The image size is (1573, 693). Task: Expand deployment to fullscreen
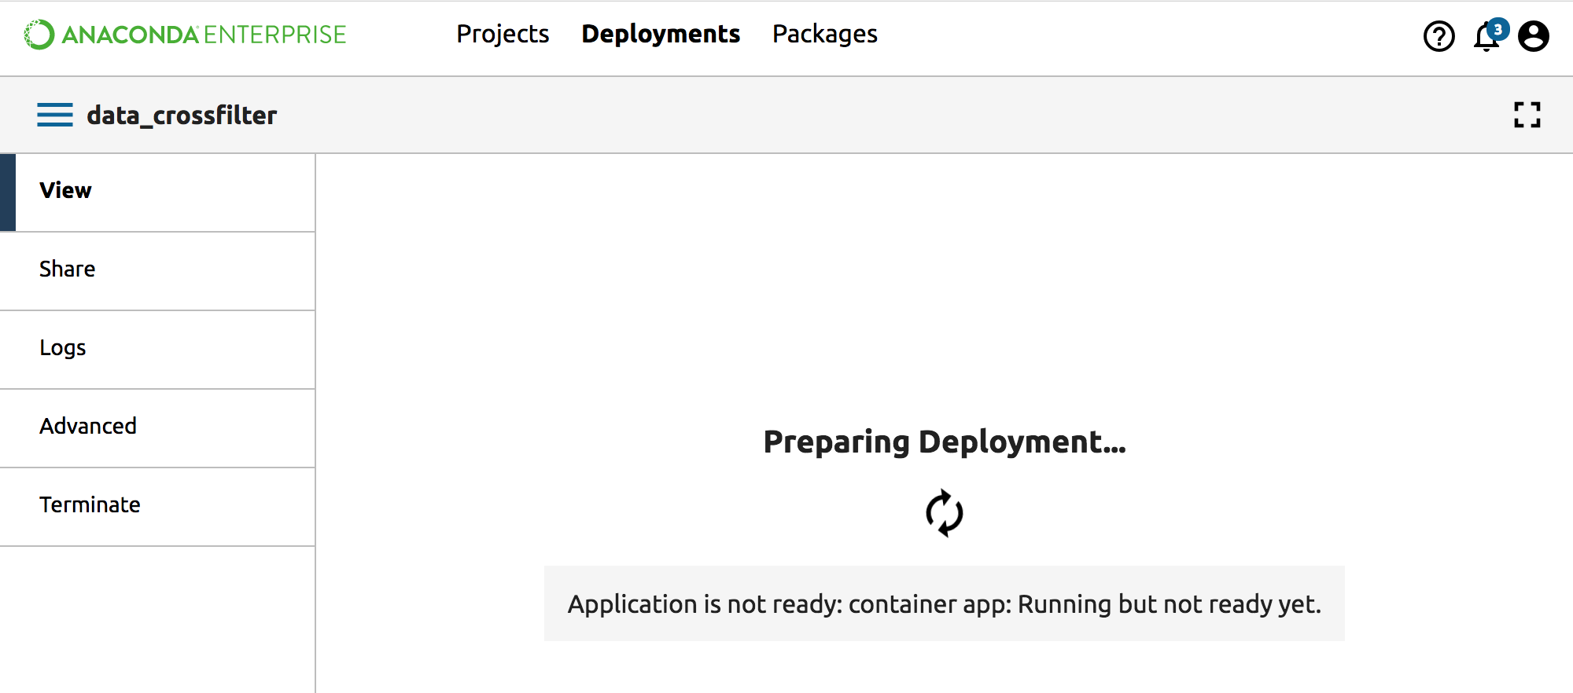(1527, 115)
